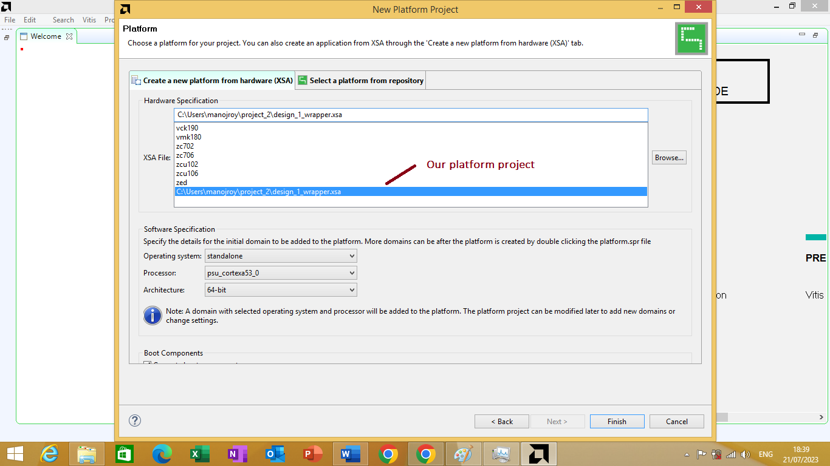Select vmk180 from the XSA list
The height and width of the screenshot is (466, 830).
pyautogui.click(x=411, y=137)
